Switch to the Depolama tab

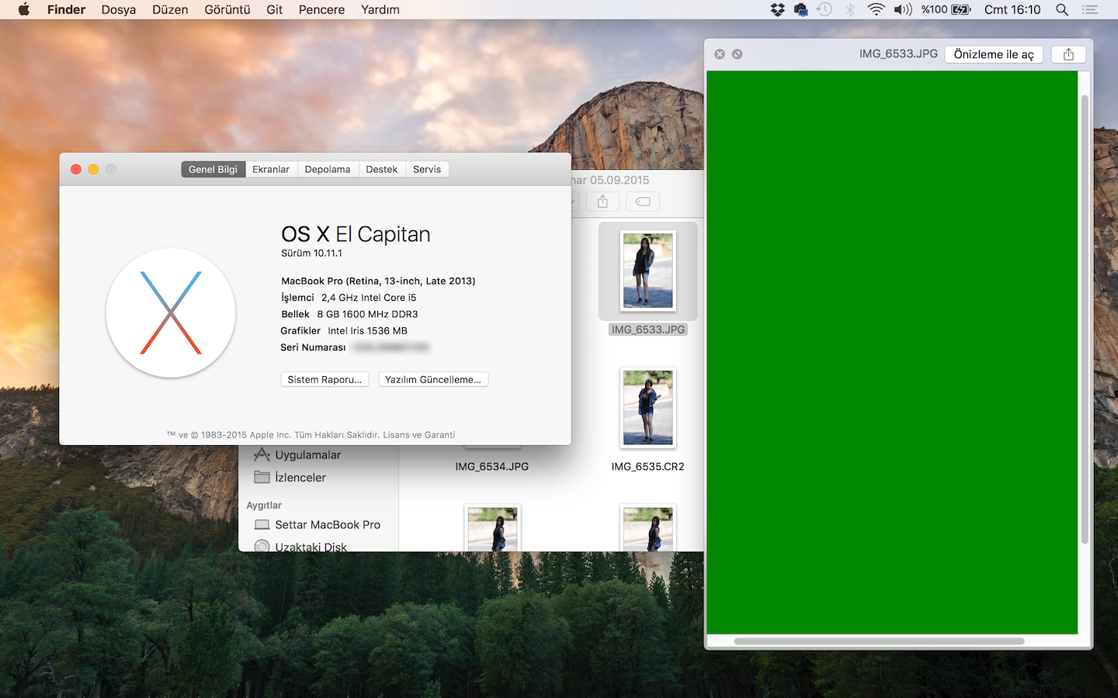[328, 169]
